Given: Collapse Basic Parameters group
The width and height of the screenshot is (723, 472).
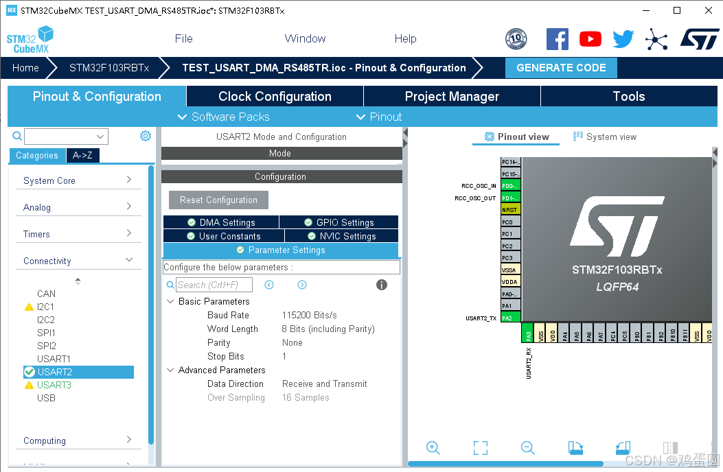Looking at the screenshot, I should (170, 301).
